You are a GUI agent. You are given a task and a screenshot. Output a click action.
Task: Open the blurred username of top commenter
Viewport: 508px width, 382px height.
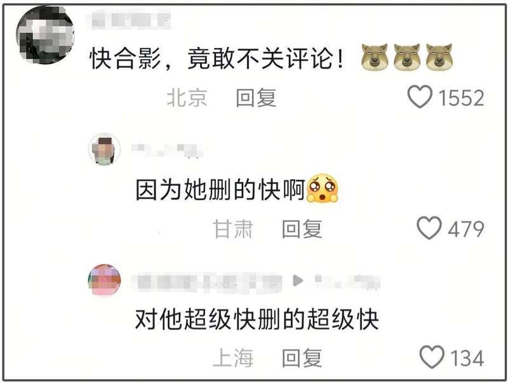[x=131, y=20]
